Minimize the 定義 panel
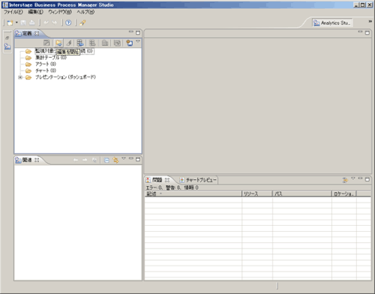 130,31
